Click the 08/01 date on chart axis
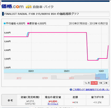This screenshot has height=108, width=111. click(x=31, y=71)
